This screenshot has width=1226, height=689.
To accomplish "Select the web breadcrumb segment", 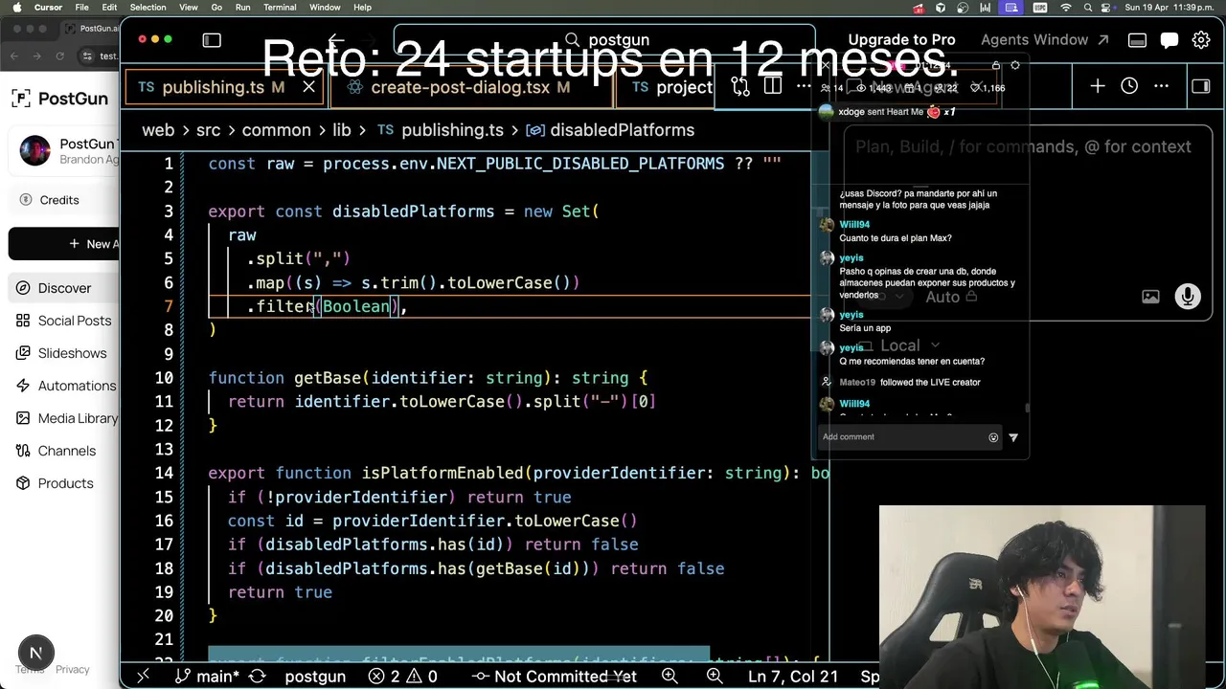I will click(x=158, y=130).
